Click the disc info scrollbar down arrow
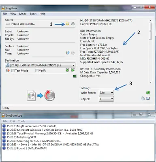 [150, 82]
